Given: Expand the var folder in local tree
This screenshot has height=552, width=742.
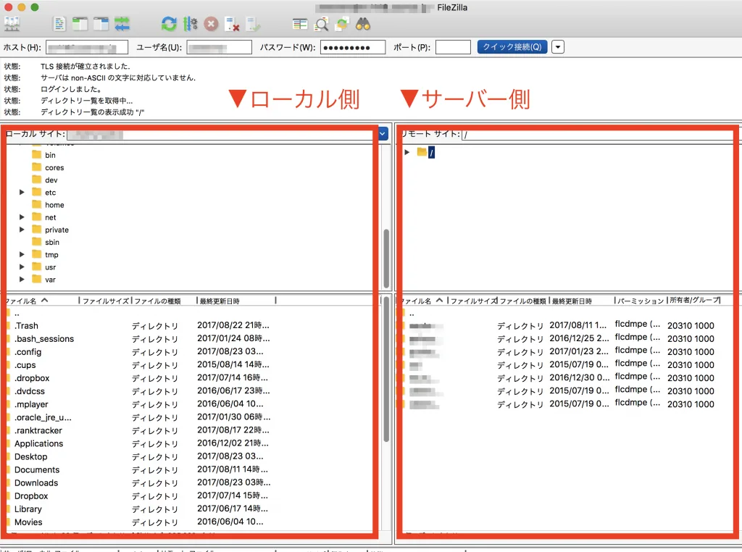Looking at the screenshot, I should click(22, 279).
